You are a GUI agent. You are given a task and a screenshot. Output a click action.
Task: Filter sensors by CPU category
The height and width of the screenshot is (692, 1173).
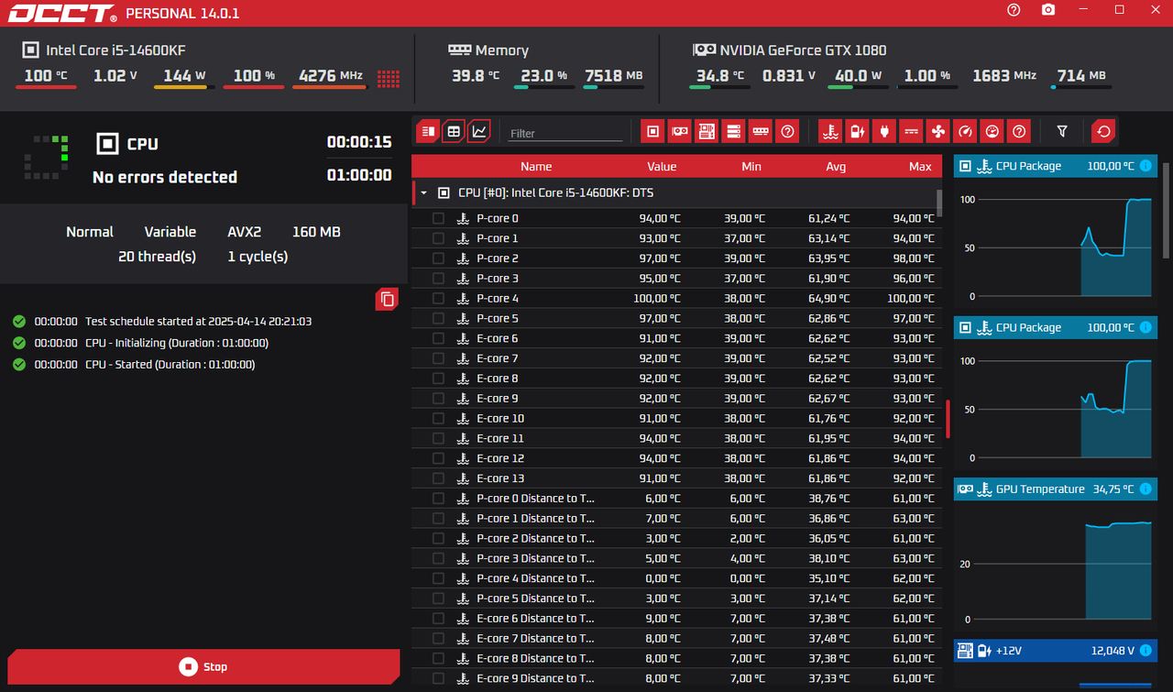(652, 131)
